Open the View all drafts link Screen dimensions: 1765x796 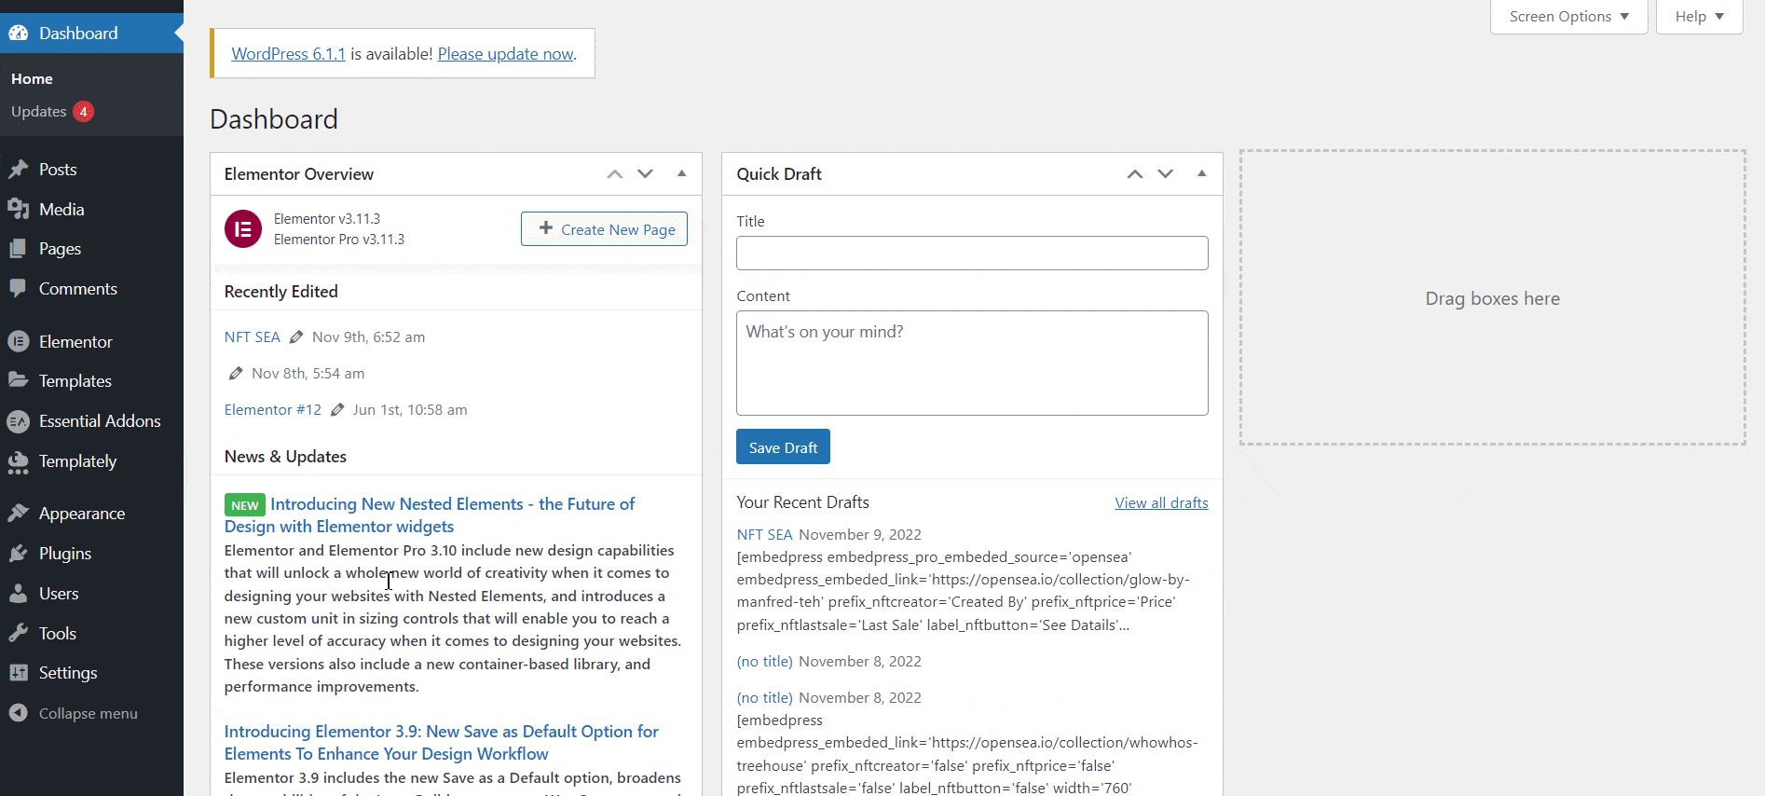[1161, 503]
